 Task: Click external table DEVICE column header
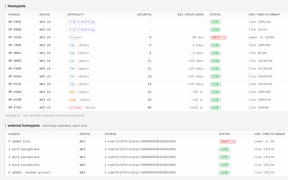[x=85, y=134]
